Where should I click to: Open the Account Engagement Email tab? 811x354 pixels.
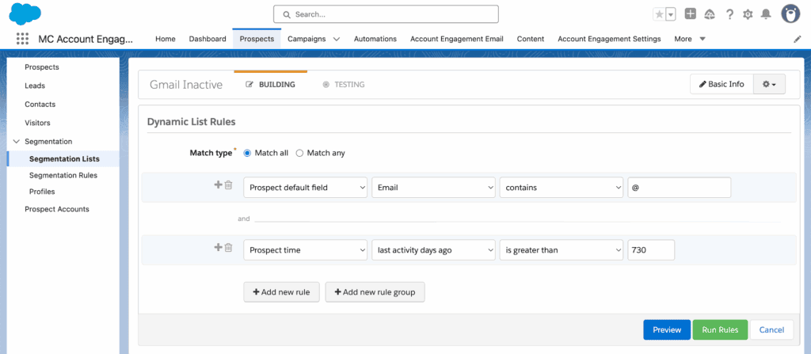point(457,39)
